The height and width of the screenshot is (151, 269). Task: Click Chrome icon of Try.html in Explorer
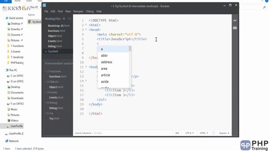tap(30, 22)
